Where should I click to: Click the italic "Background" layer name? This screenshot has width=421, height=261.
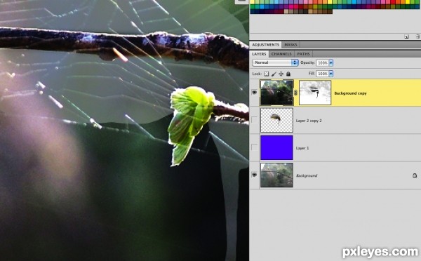[307, 175]
